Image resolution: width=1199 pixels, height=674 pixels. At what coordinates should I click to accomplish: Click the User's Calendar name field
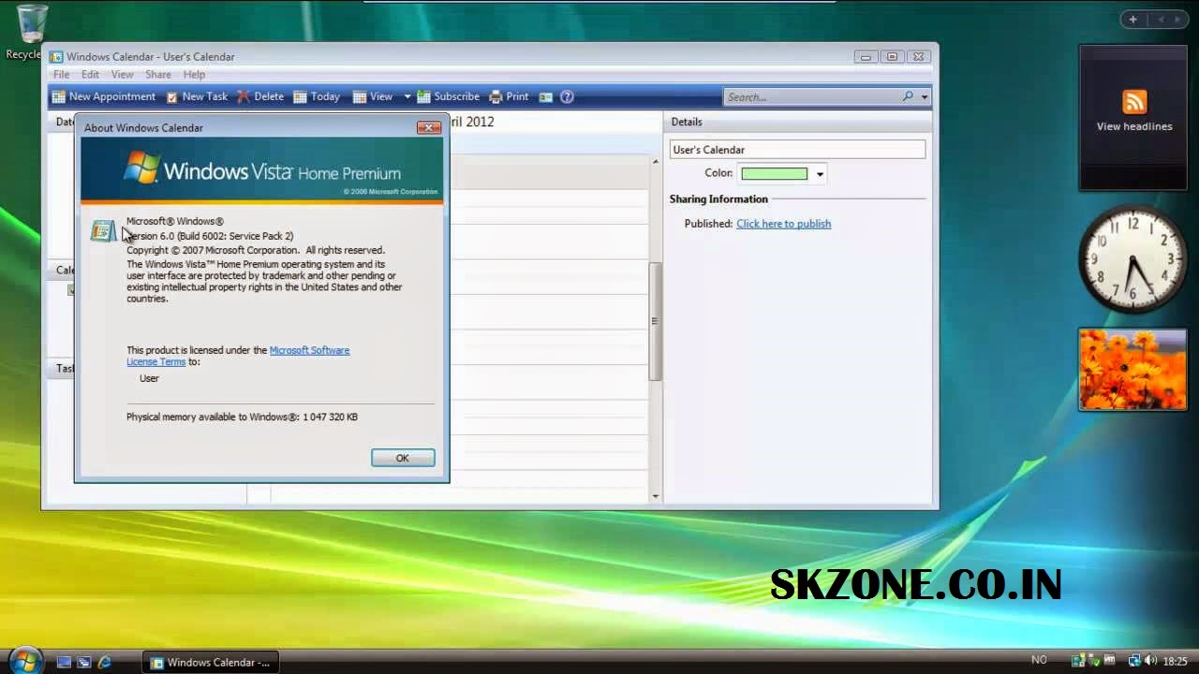797,150
